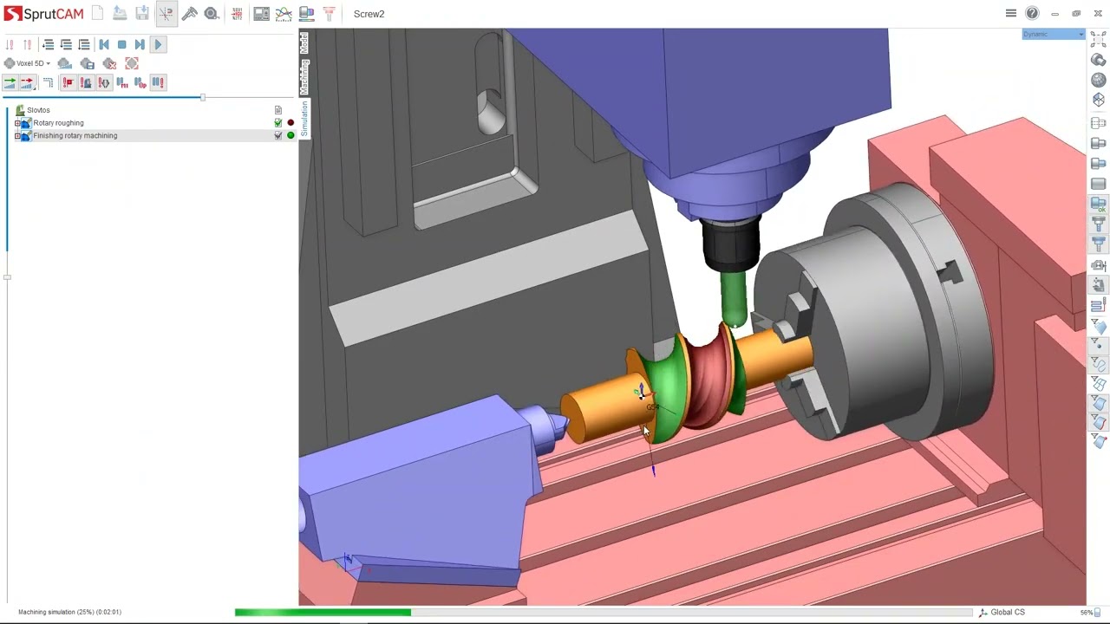Toggle stop on machine collision

pos(86,82)
